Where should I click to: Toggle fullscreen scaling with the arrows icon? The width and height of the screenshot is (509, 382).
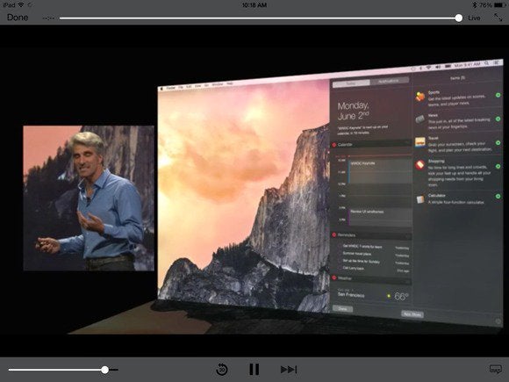click(498, 18)
